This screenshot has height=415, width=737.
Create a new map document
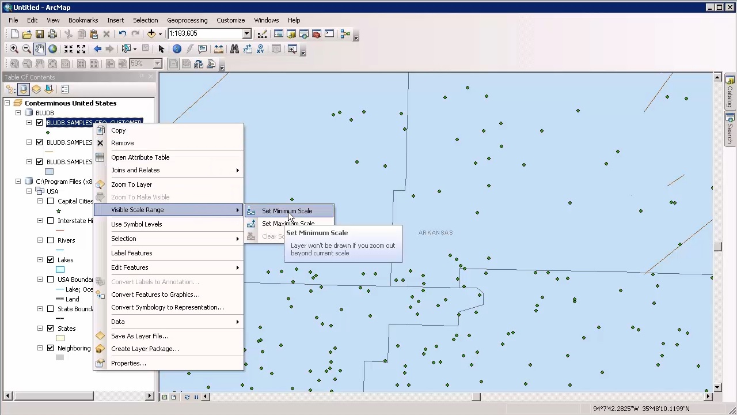pyautogui.click(x=14, y=34)
